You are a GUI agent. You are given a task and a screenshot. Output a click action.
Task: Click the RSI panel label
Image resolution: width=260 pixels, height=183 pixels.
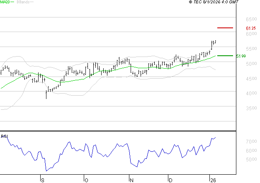tap(4, 136)
